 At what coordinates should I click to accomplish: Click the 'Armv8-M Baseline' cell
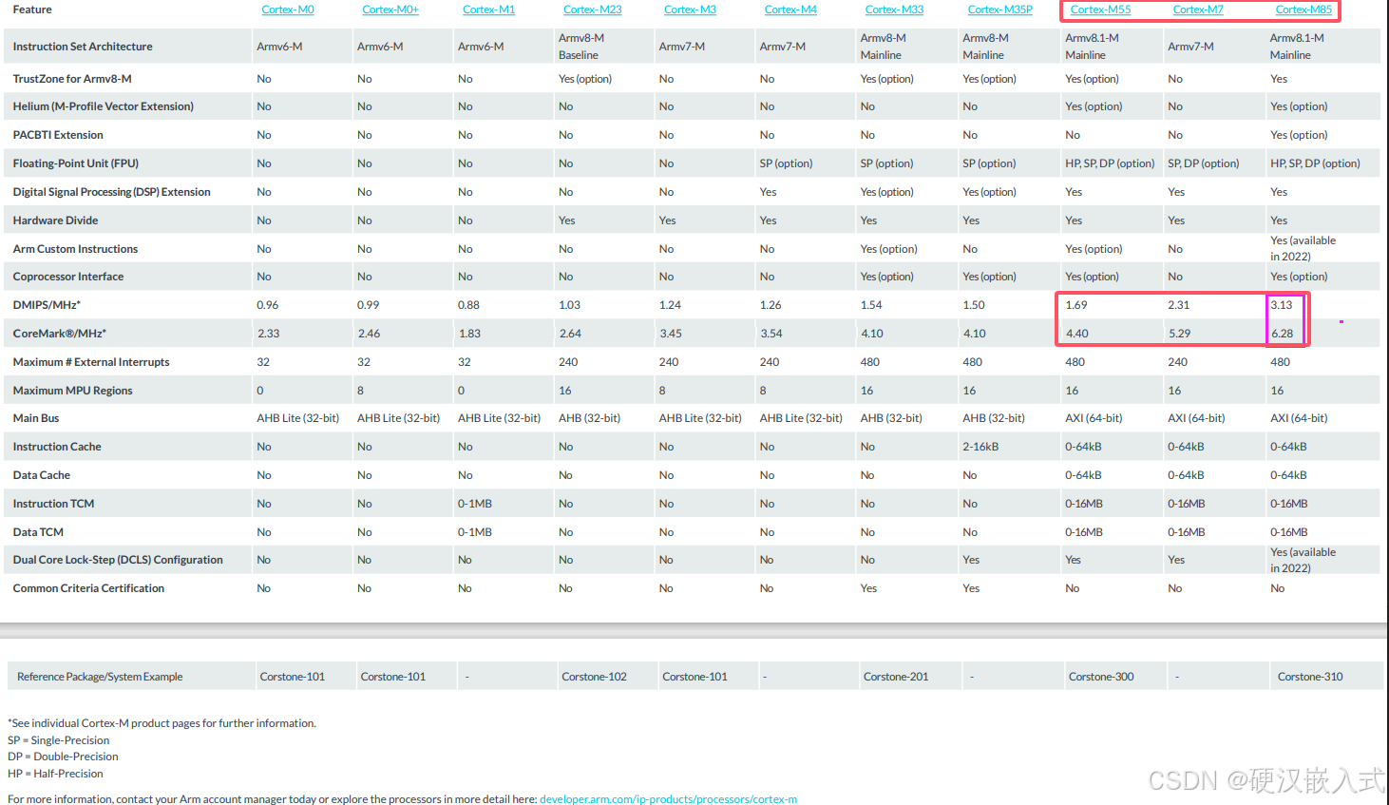point(581,47)
